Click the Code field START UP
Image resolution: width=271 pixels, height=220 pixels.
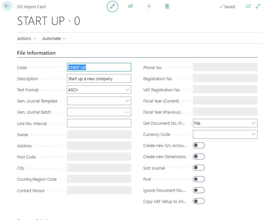click(99, 67)
